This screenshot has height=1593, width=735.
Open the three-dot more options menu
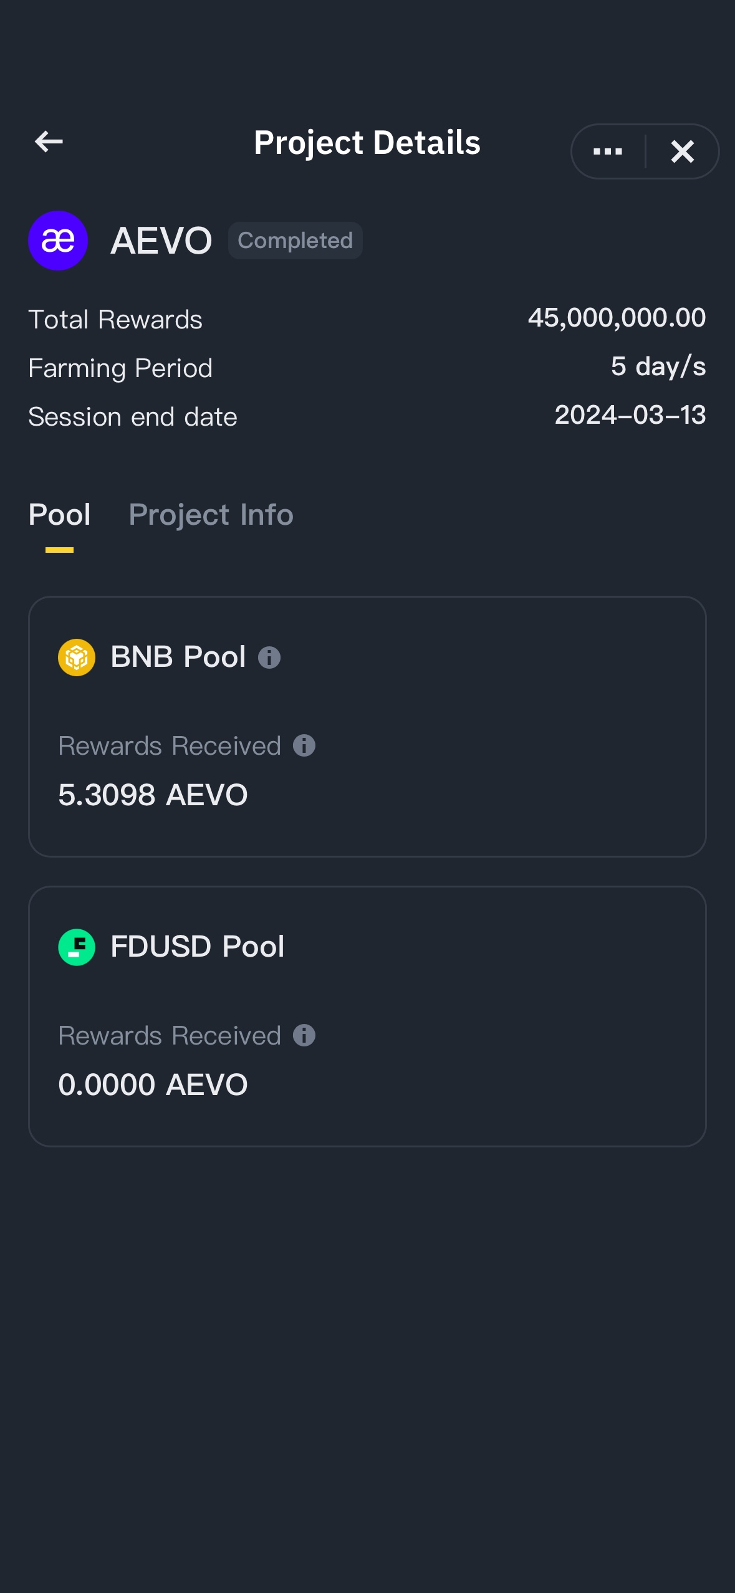608,151
